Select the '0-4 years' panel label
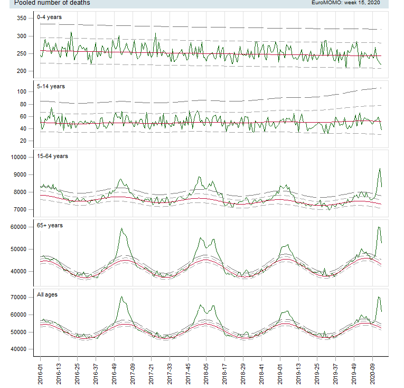This screenshot has width=404, height=388. [49, 17]
